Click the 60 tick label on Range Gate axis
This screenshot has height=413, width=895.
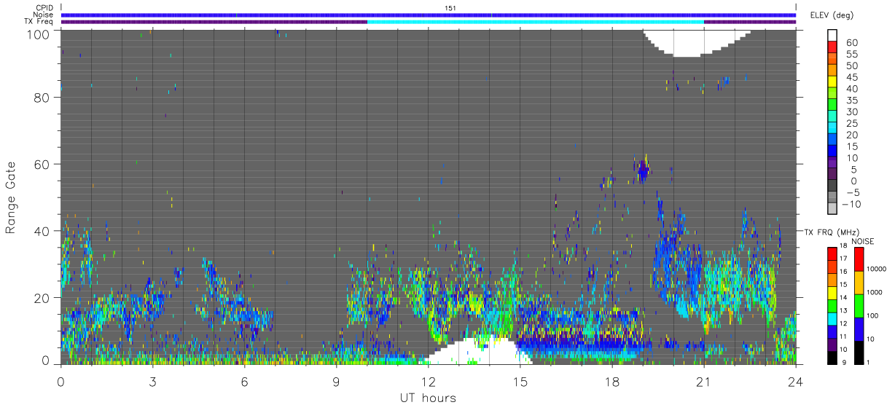(42, 164)
